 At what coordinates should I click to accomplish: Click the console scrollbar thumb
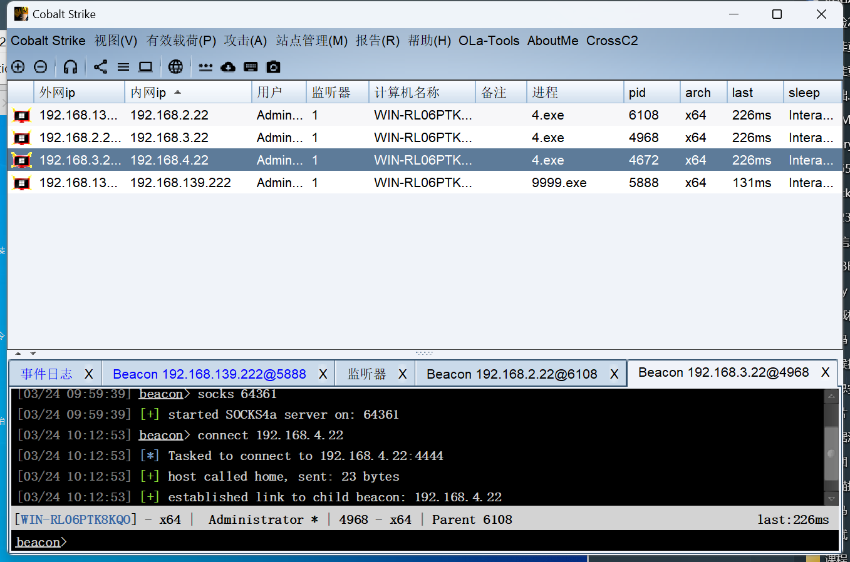coord(831,453)
